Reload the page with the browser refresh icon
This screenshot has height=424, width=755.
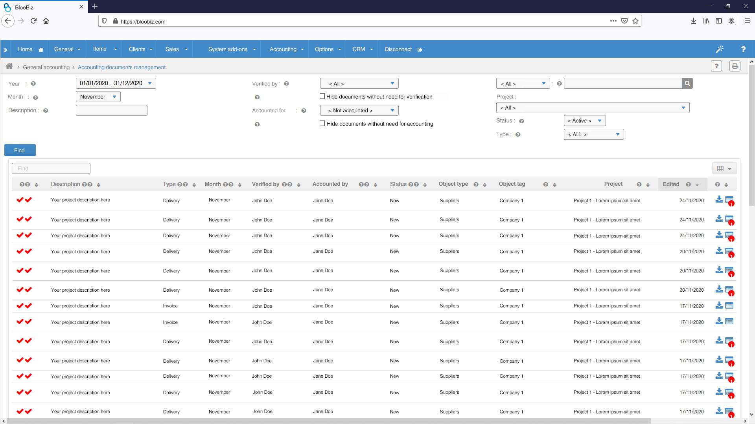click(33, 21)
